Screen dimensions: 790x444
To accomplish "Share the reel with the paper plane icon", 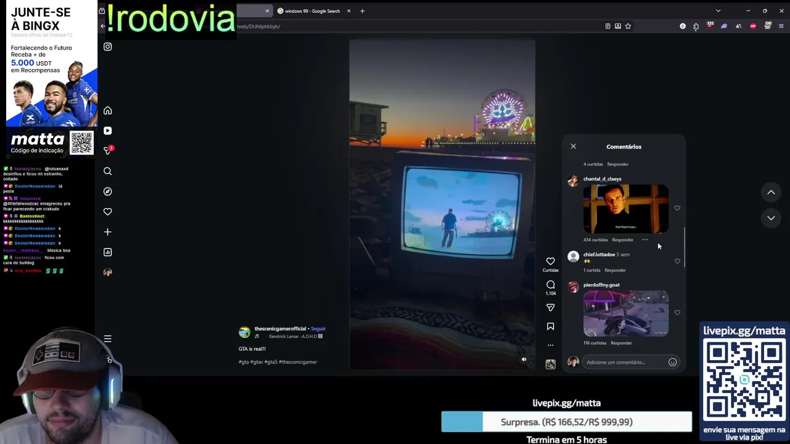I will click(x=551, y=307).
